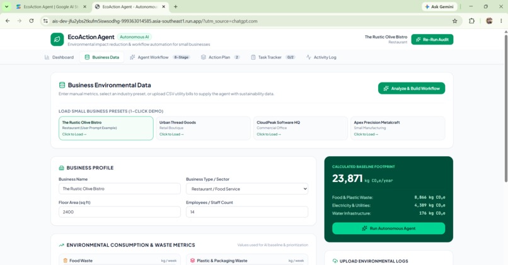Click the Electricity & Utilities footprint row
Viewport: 508px width, 265px height.
(388, 205)
